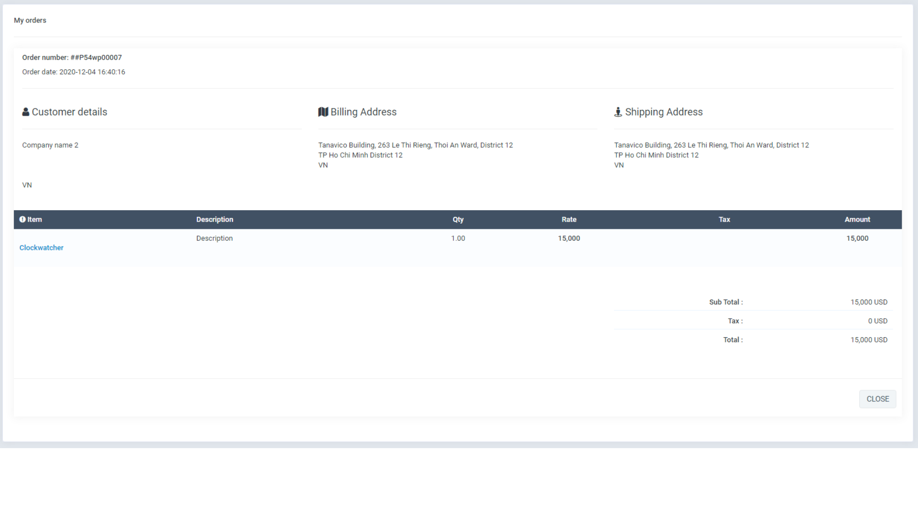Image resolution: width=918 pixels, height=516 pixels.
Task: Select the Item column header
Action: tap(34, 219)
